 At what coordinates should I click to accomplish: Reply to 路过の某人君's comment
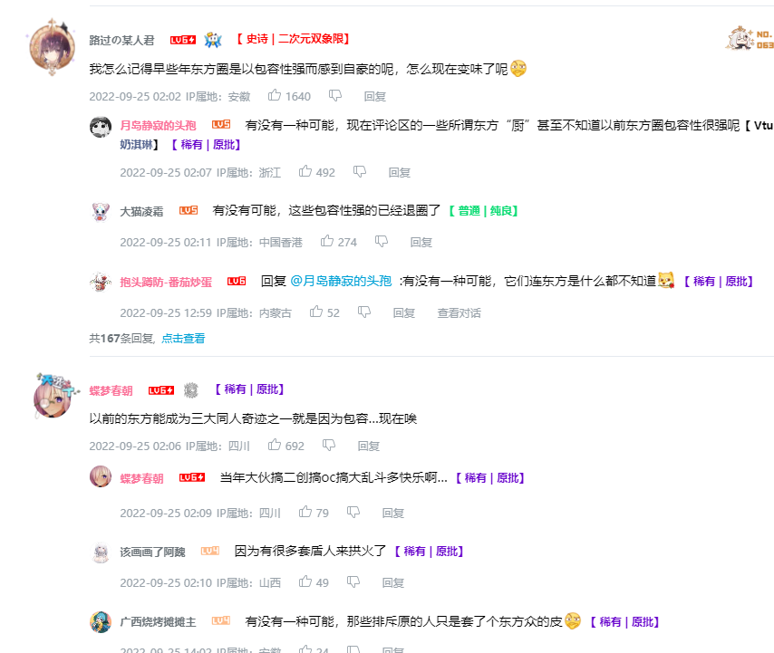pyautogui.click(x=374, y=96)
